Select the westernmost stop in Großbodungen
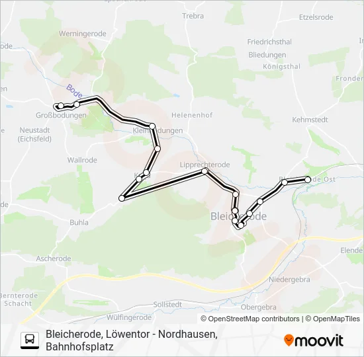 [61, 106]
